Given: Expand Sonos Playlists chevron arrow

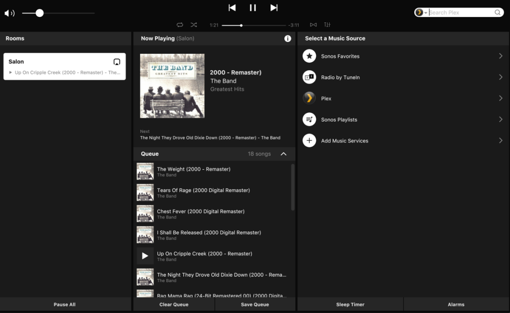Looking at the screenshot, I should [x=501, y=119].
